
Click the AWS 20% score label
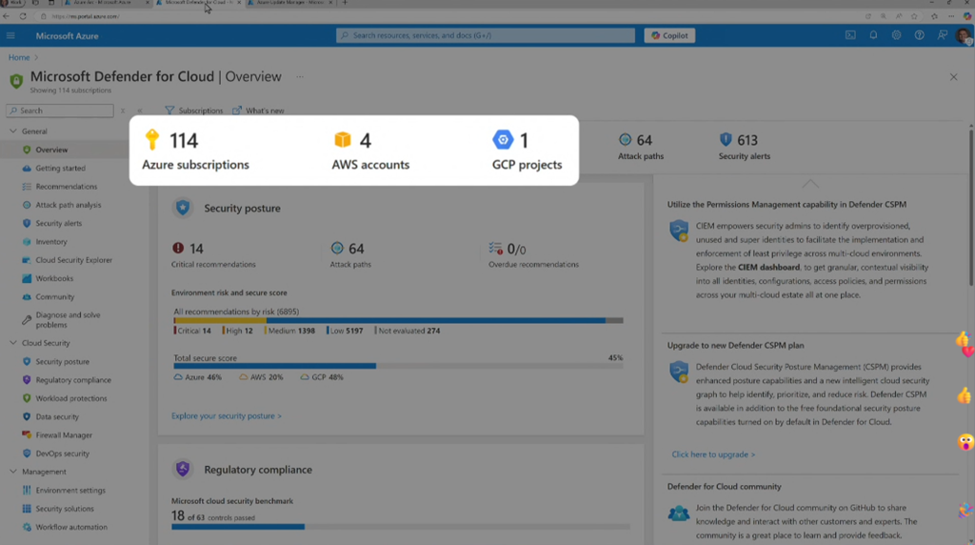(x=261, y=377)
